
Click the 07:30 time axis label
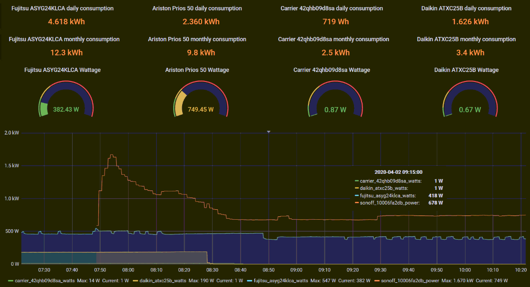[x=44, y=270]
